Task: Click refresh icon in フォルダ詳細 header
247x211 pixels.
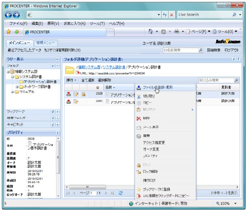Action: pyautogui.click(x=234, y=59)
